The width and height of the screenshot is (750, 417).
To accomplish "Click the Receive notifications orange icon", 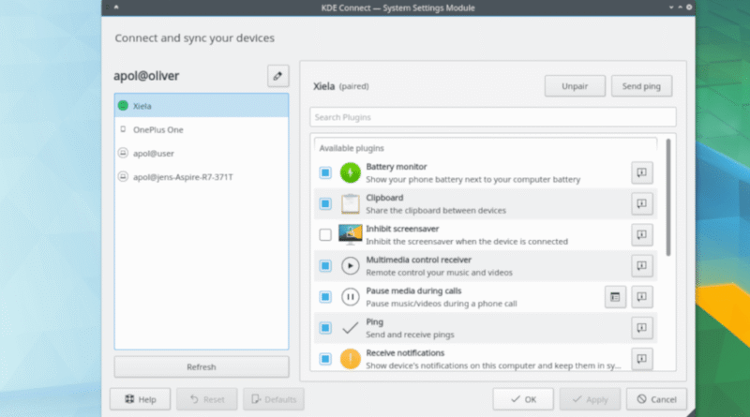I will [350, 359].
